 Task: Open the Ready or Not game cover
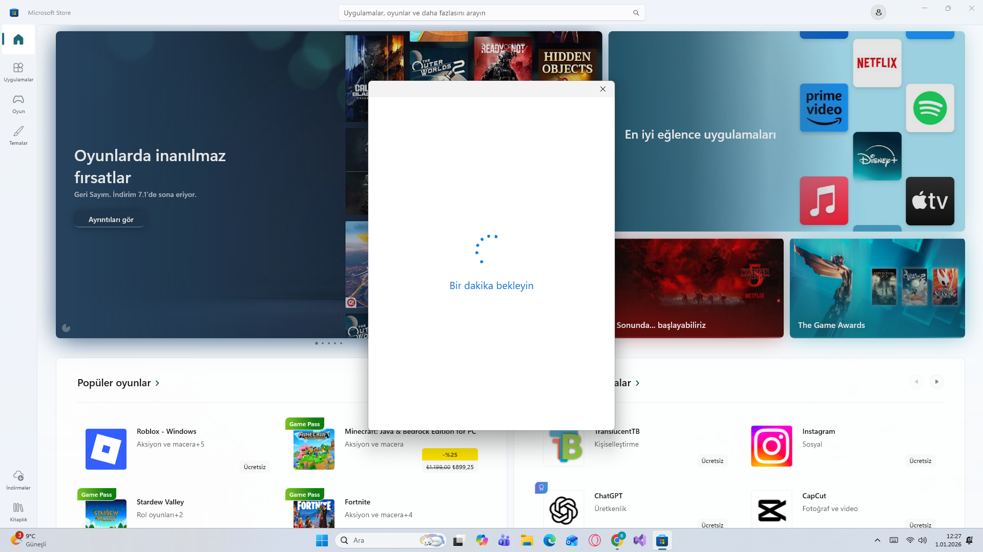point(503,59)
